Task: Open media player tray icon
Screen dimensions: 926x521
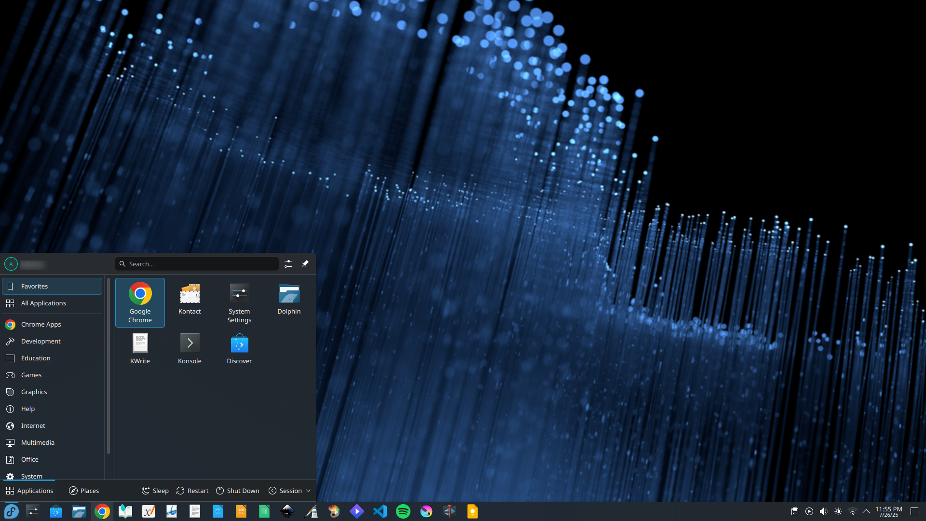Action: coord(809,511)
